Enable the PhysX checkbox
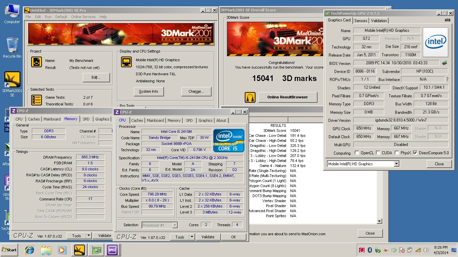This screenshot has height=257, width=458. (x=397, y=153)
